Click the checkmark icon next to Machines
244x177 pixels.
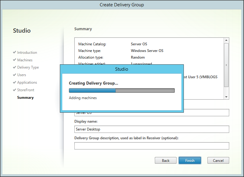tap(15, 60)
